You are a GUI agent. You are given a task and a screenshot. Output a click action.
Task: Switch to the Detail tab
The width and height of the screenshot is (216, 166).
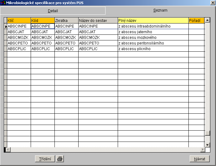click(53, 11)
